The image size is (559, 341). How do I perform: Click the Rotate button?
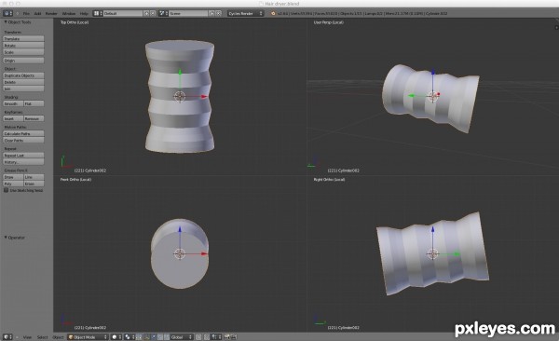click(x=23, y=46)
